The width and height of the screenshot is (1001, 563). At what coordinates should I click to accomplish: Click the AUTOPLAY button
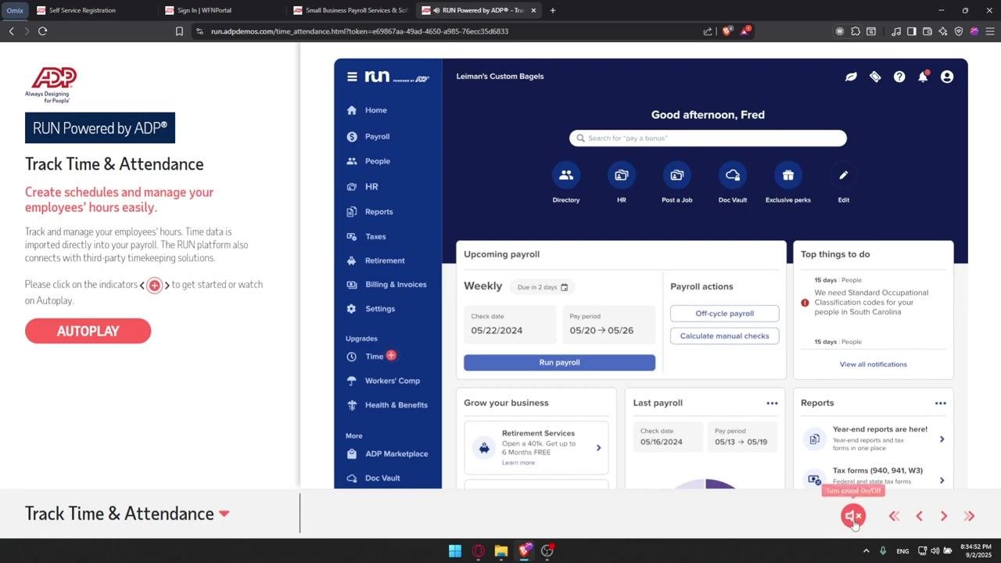click(x=88, y=331)
